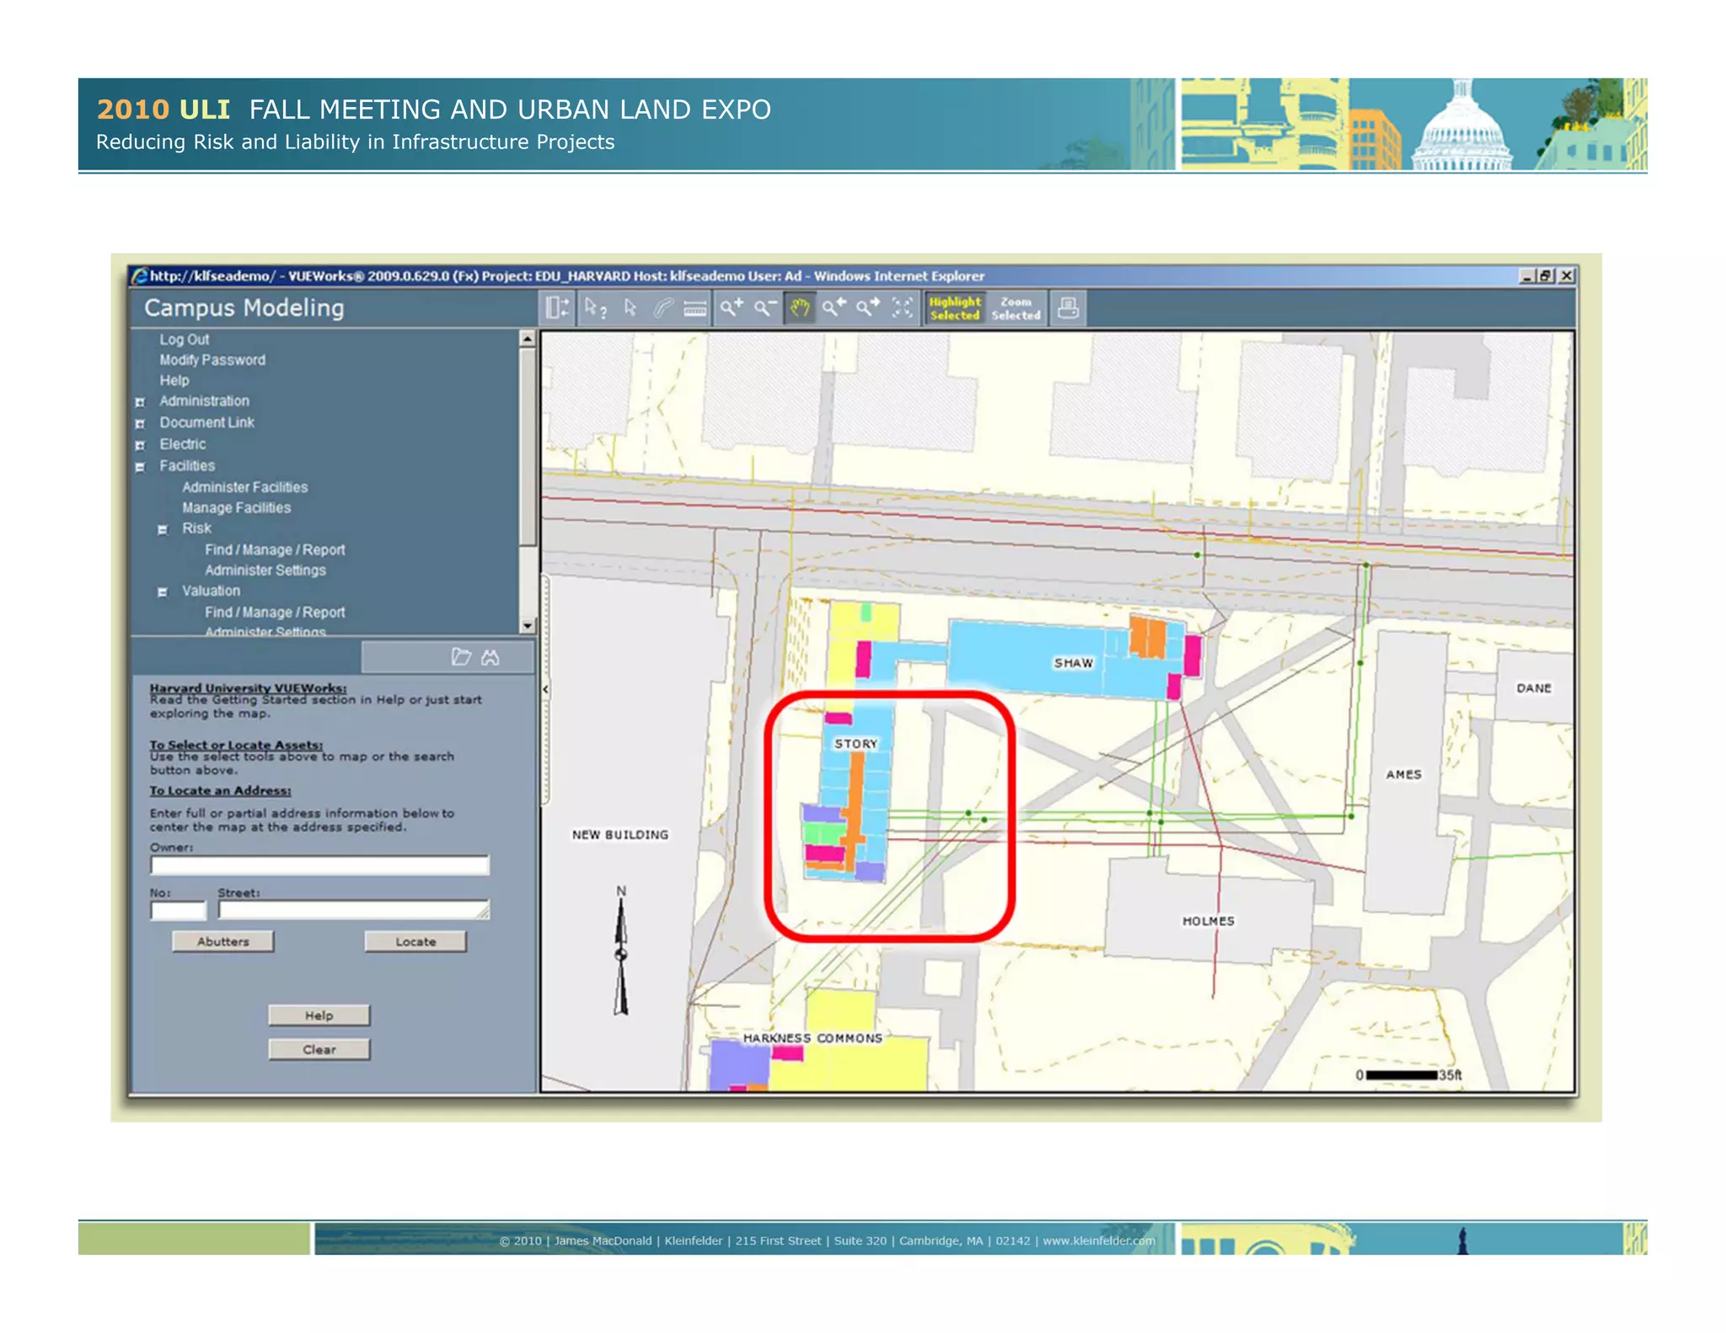1726x1333 pixels.
Task: Select the zoom in magnifier tool
Action: (x=731, y=308)
